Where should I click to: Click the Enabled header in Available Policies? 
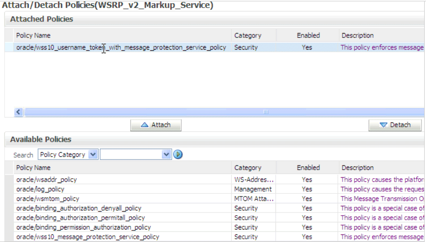click(x=308, y=167)
